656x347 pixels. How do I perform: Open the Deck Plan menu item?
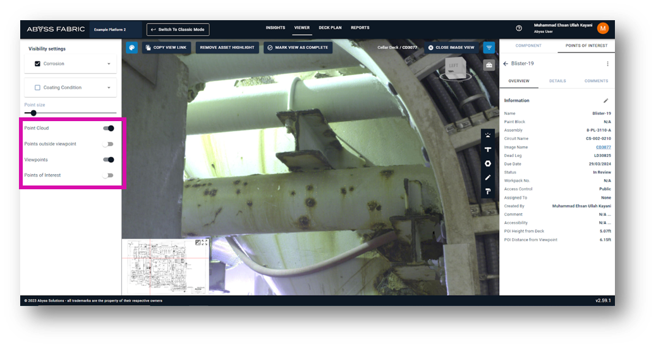[x=330, y=28]
